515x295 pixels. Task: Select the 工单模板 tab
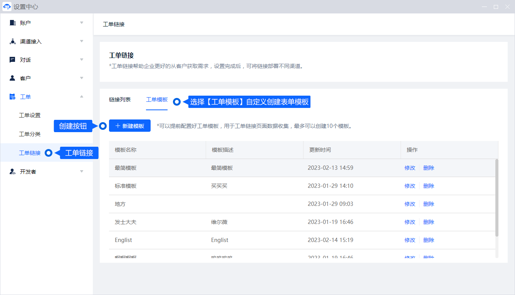pos(157,100)
